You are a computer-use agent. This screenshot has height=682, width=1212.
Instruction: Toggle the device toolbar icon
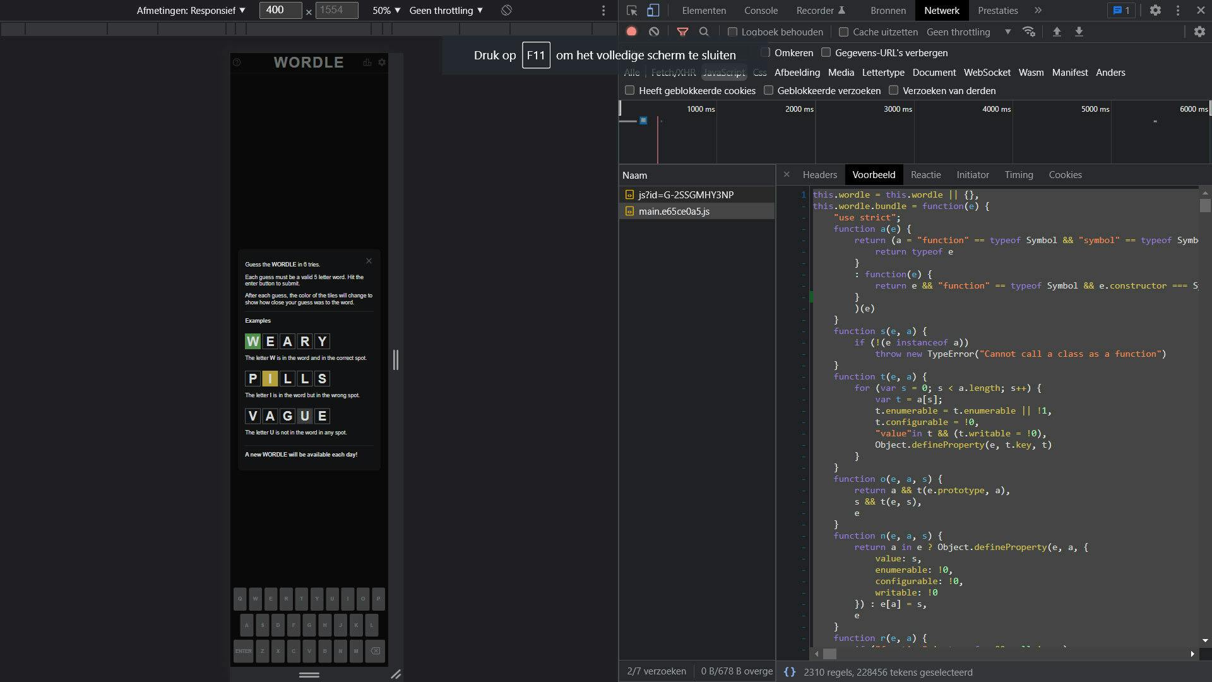pyautogui.click(x=653, y=11)
